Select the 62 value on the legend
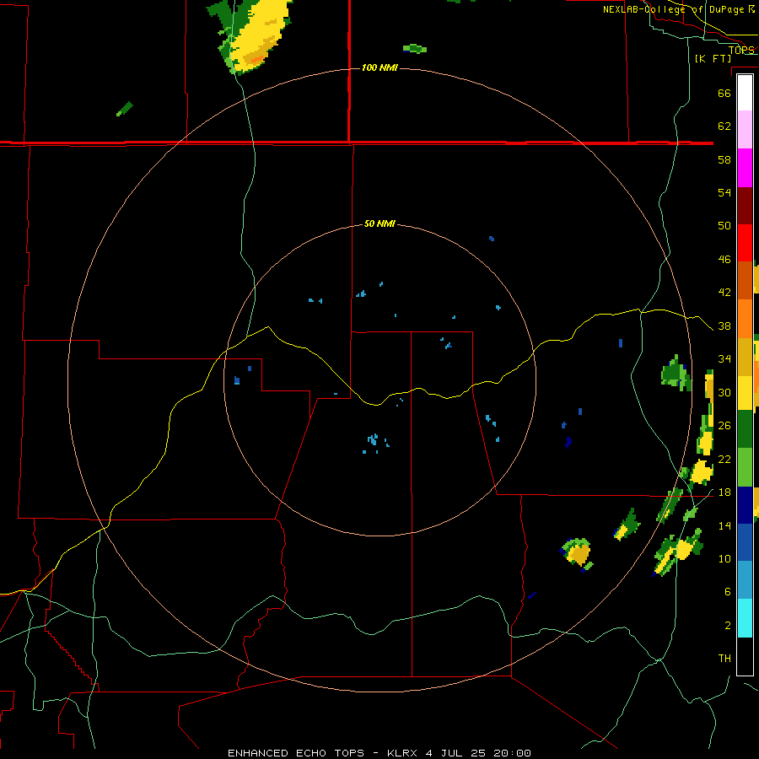The height and width of the screenshot is (759, 759). tap(724, 126)
